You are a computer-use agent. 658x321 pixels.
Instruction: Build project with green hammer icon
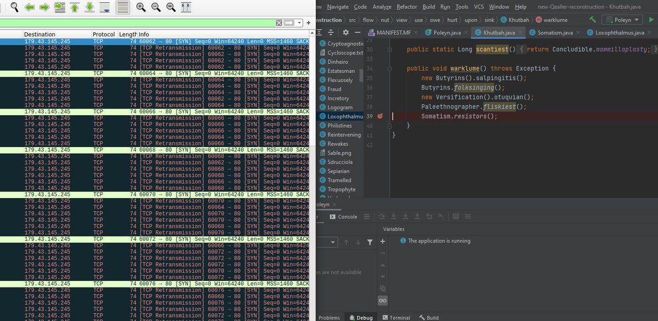(x=592, y=20)
